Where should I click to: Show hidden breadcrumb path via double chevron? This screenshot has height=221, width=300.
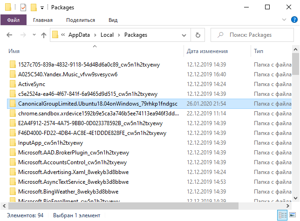point(63,35)
